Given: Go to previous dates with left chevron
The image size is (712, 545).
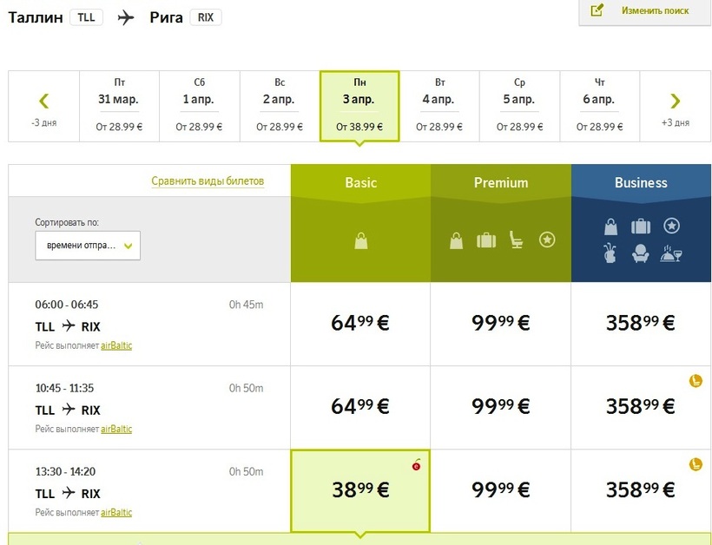Looking at the screenshot, I should coord(43,102).
